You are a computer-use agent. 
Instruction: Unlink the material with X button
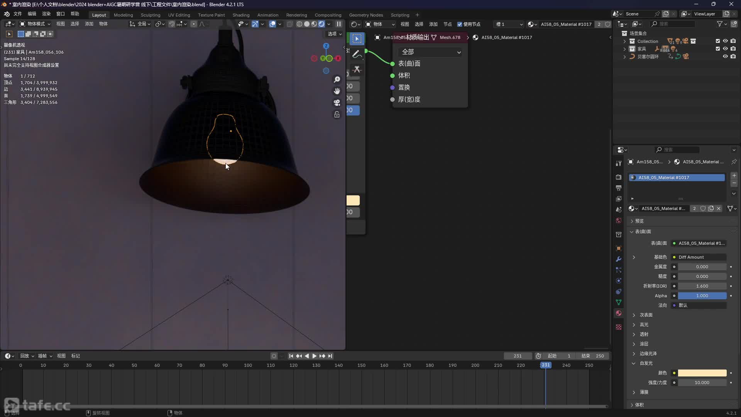tap(719, 208)
